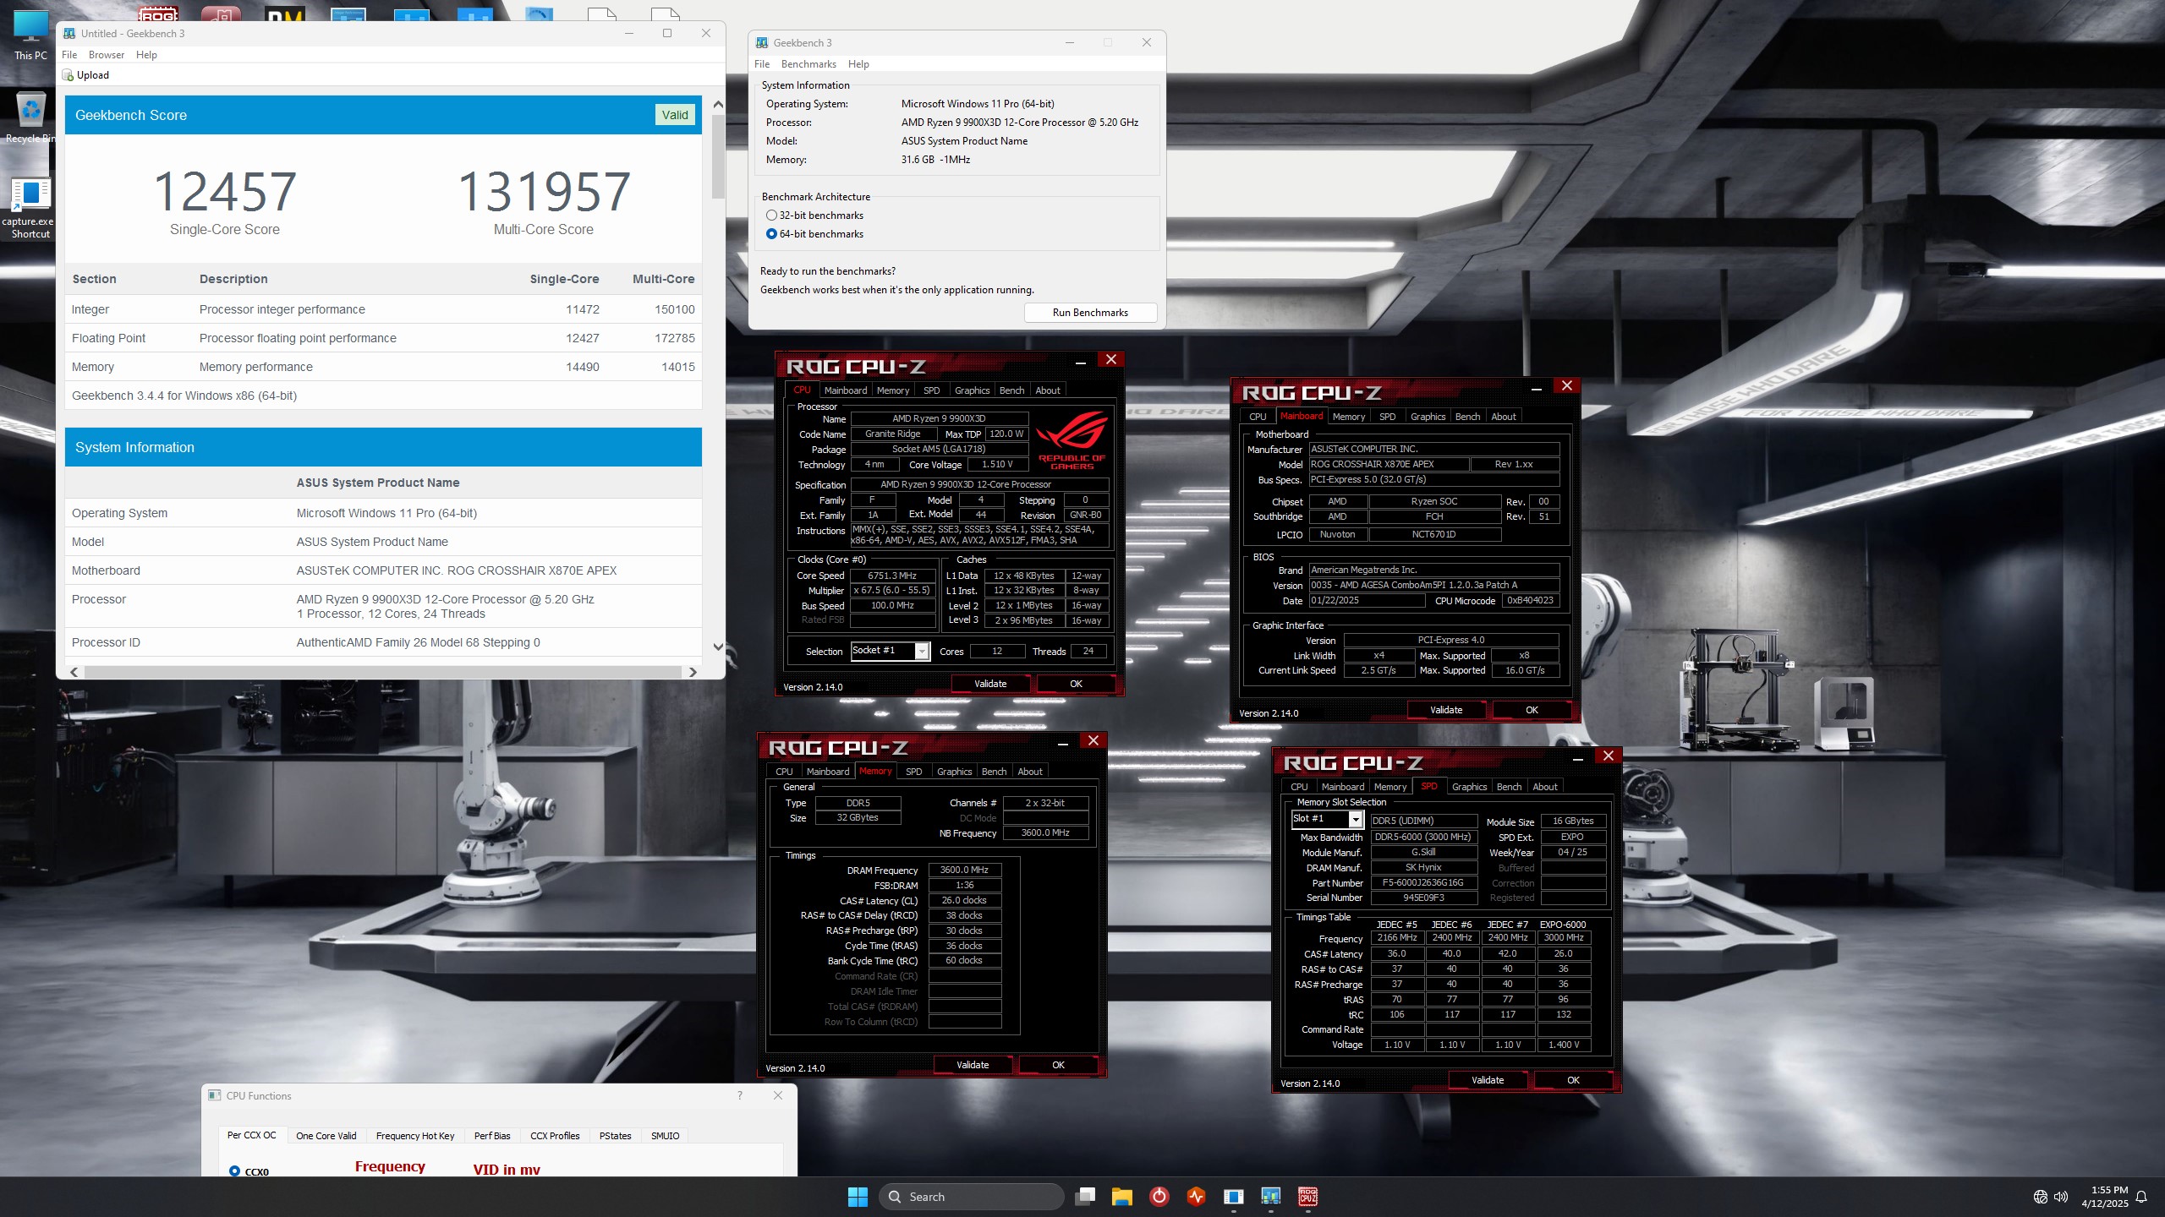Open the This PC desktop icon
2165x1217 pixels.
[x=30, y=35]
